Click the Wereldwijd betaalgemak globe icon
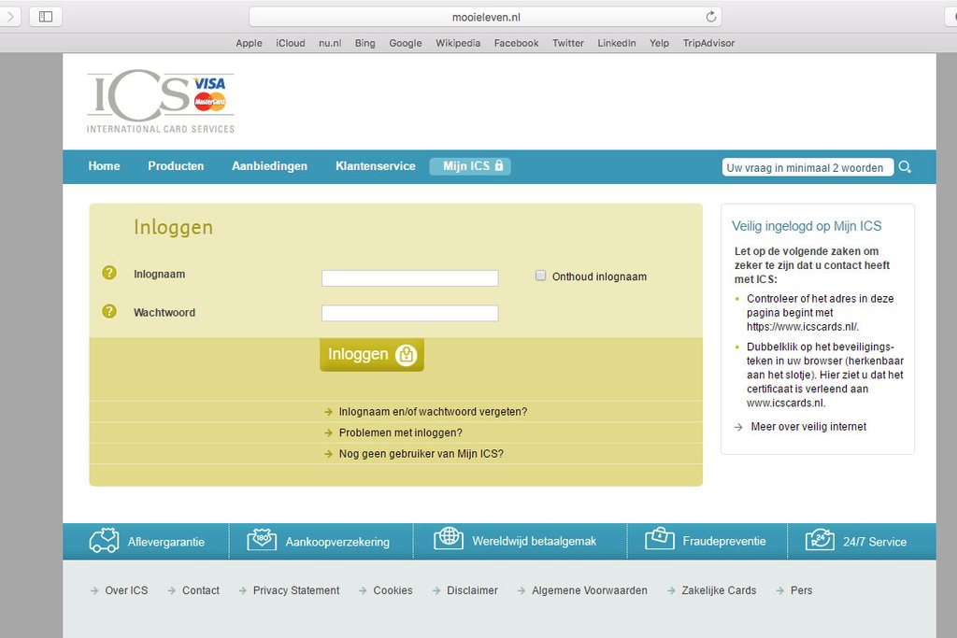 point(449,539)
